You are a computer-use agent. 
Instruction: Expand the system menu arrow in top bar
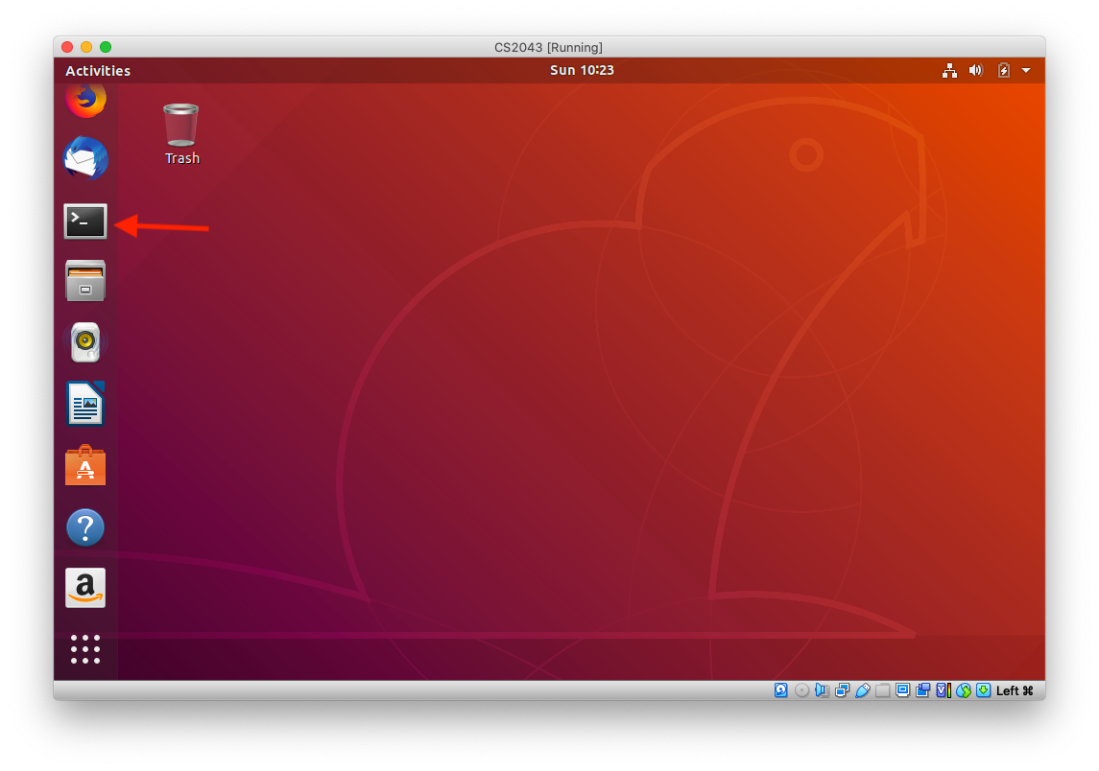(1026, 70)
